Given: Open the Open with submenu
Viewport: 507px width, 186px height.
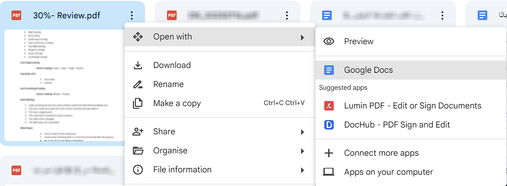Looking at the screenshot, I should pos(220,37).
